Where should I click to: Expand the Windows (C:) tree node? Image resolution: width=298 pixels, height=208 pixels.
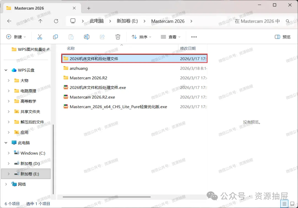9,153
